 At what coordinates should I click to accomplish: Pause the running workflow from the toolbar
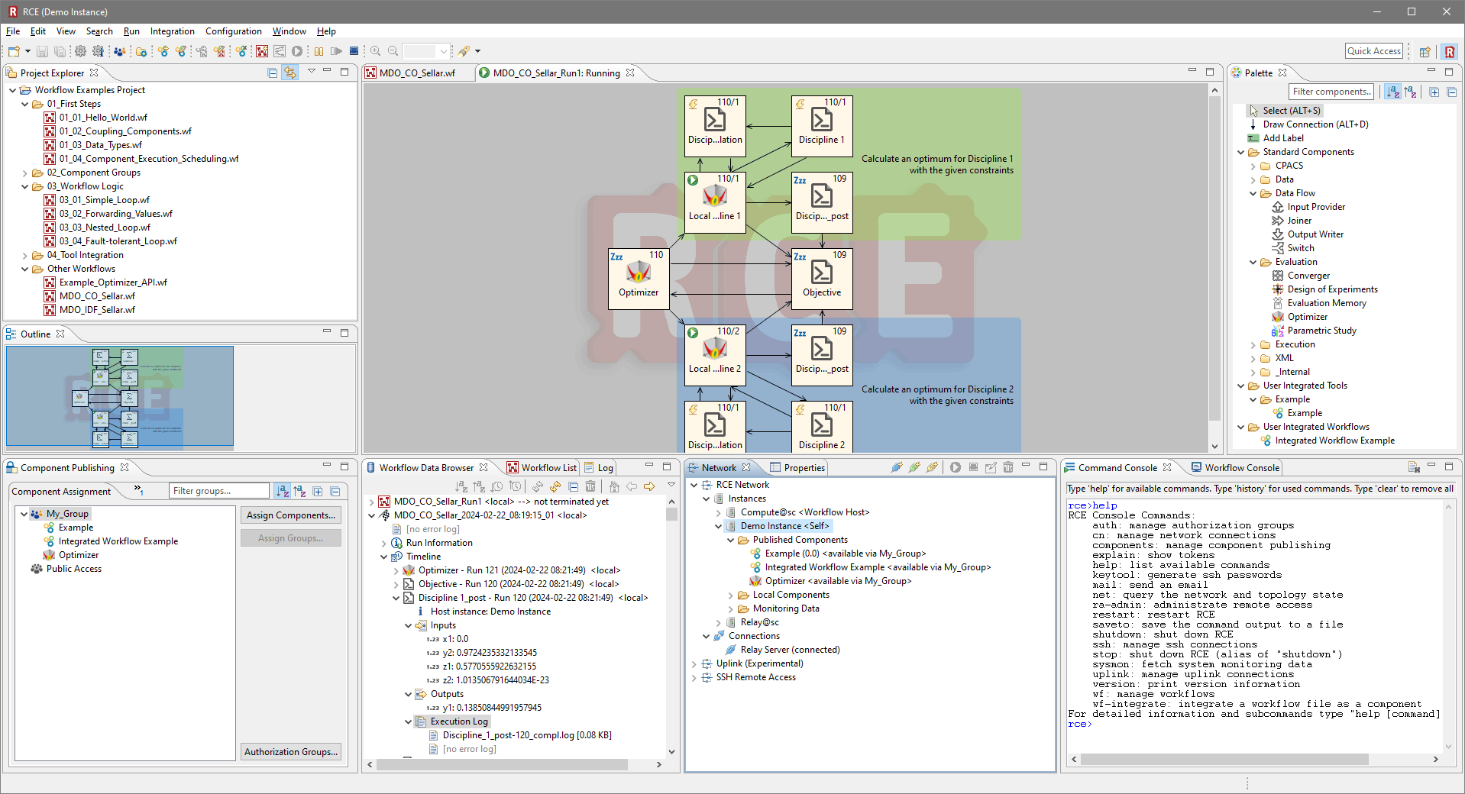click(319, 51)
